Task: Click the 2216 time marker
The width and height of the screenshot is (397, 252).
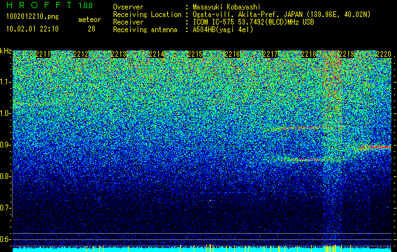Action: pos(232,54)
